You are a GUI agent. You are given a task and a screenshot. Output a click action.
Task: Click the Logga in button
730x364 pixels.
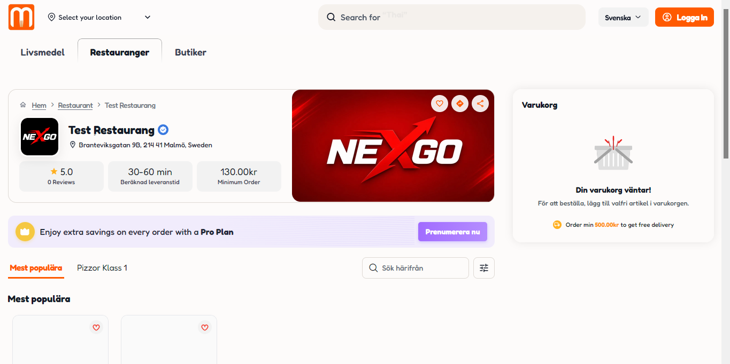[x=685, y=17]
